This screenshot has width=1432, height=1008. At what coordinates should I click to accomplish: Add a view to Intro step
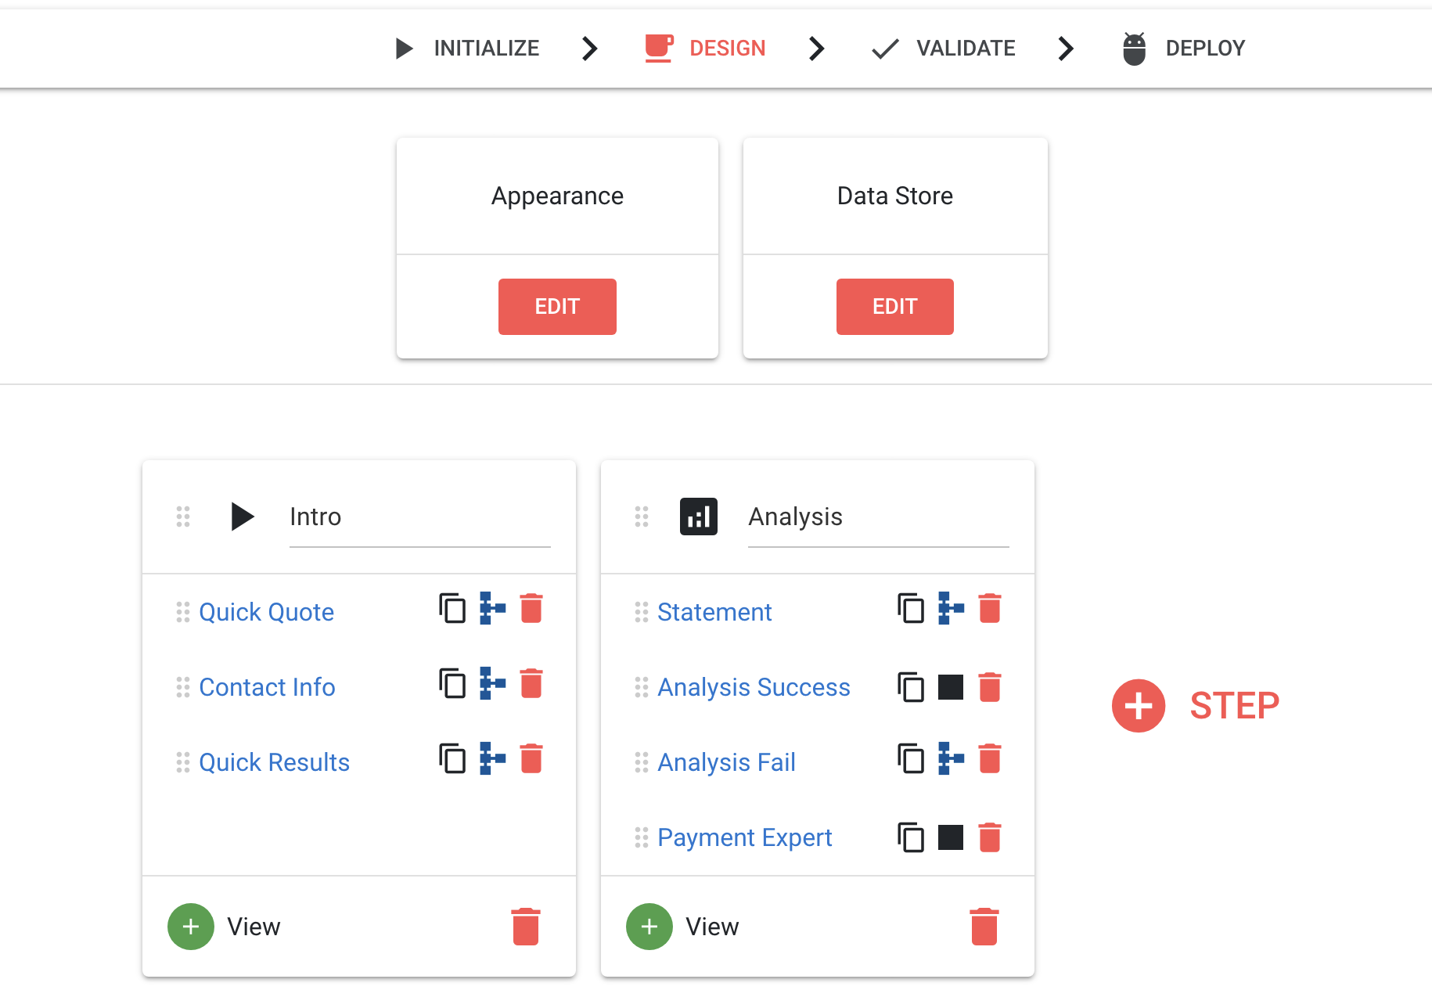191,927
